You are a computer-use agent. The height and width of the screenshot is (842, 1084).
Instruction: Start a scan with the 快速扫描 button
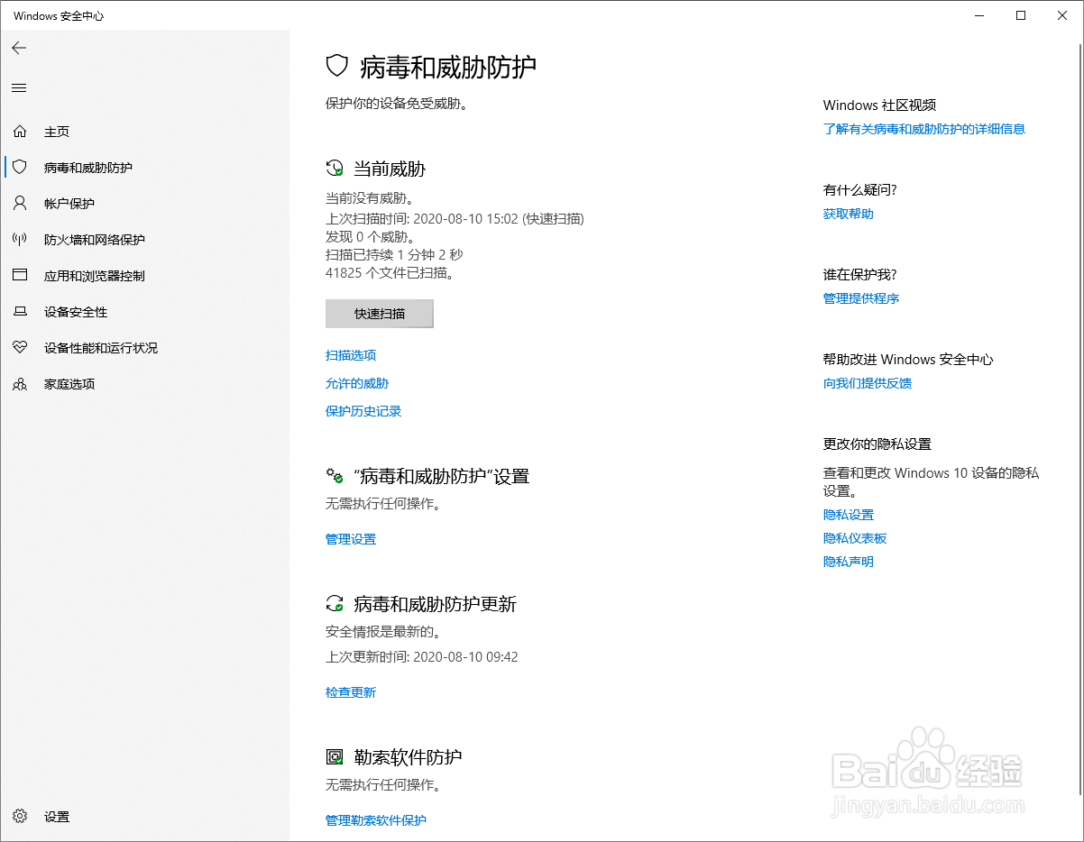(x=380, y=314)
